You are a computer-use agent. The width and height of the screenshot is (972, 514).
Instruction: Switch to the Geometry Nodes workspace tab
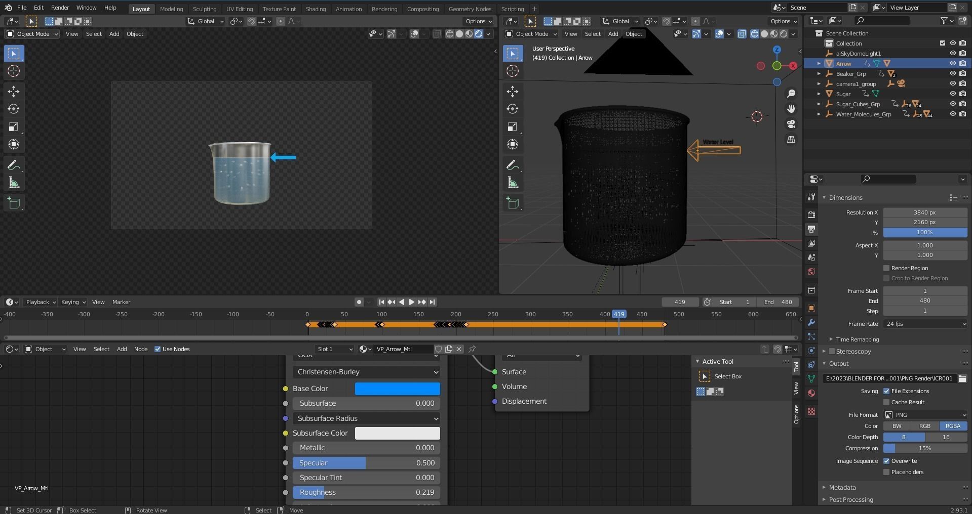470,9
